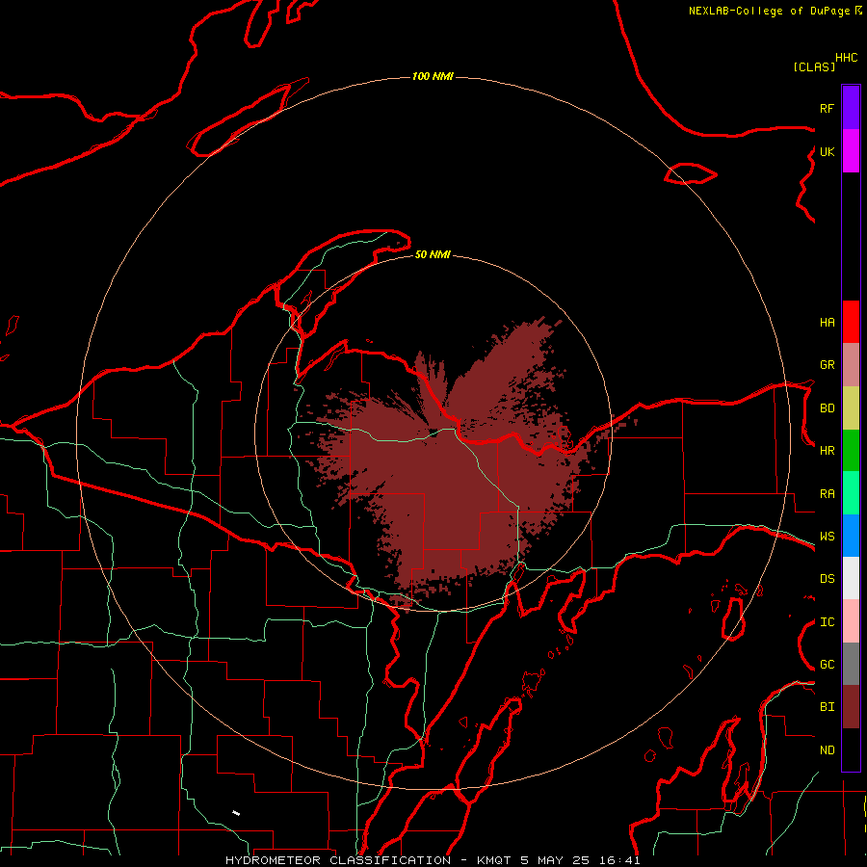
Task: Click the yellow BD legend color block
Action: coord(851,408)
